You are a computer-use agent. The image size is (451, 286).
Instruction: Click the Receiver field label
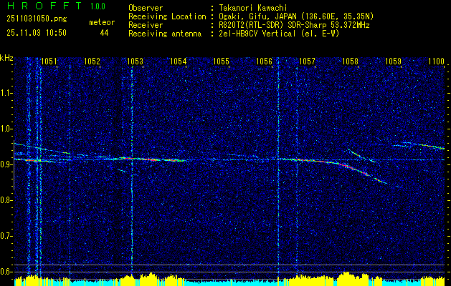[146, 25]
